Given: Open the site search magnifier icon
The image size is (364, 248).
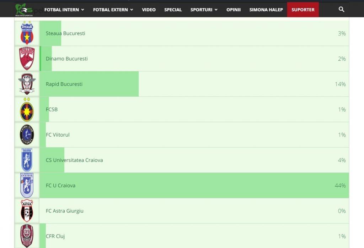Looking at the screenshot, I should (341, 9).
